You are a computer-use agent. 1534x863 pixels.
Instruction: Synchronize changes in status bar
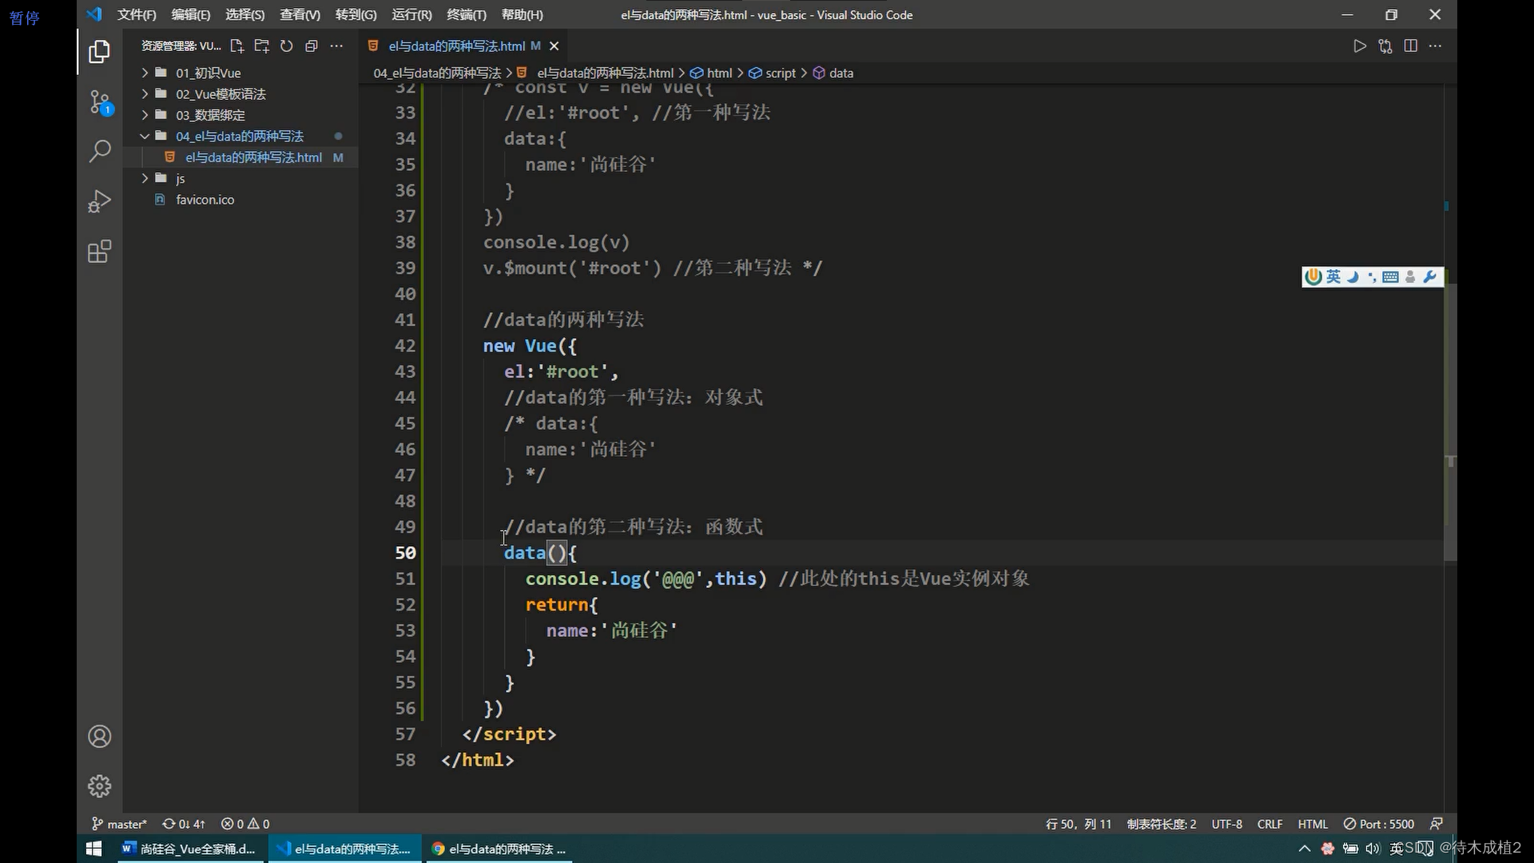pyautogui.click(x=184, y=824)
